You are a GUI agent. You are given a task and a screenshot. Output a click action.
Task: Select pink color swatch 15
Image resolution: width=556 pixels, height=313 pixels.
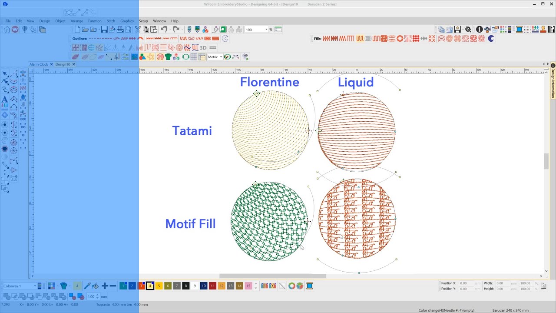[x=248, y=286]
